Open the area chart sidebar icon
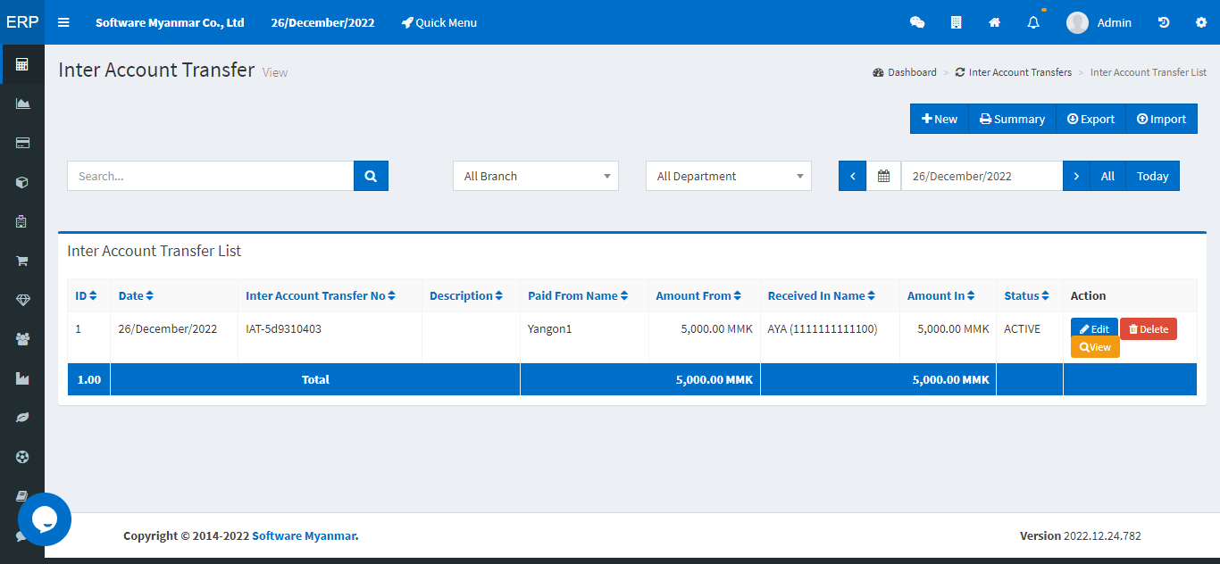The width and height of the screenshot is (1220, 564). point(22,104)
